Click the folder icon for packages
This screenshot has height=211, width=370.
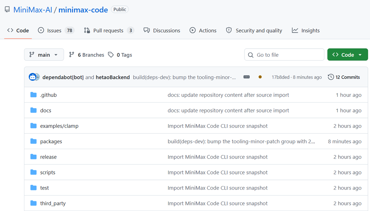tap(34, 141)
